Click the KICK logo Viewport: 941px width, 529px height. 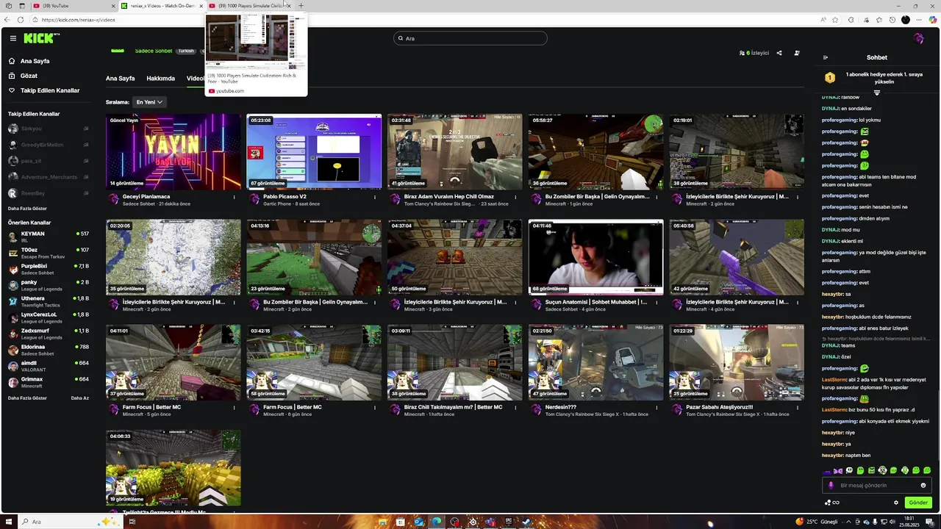coord(40,38)
